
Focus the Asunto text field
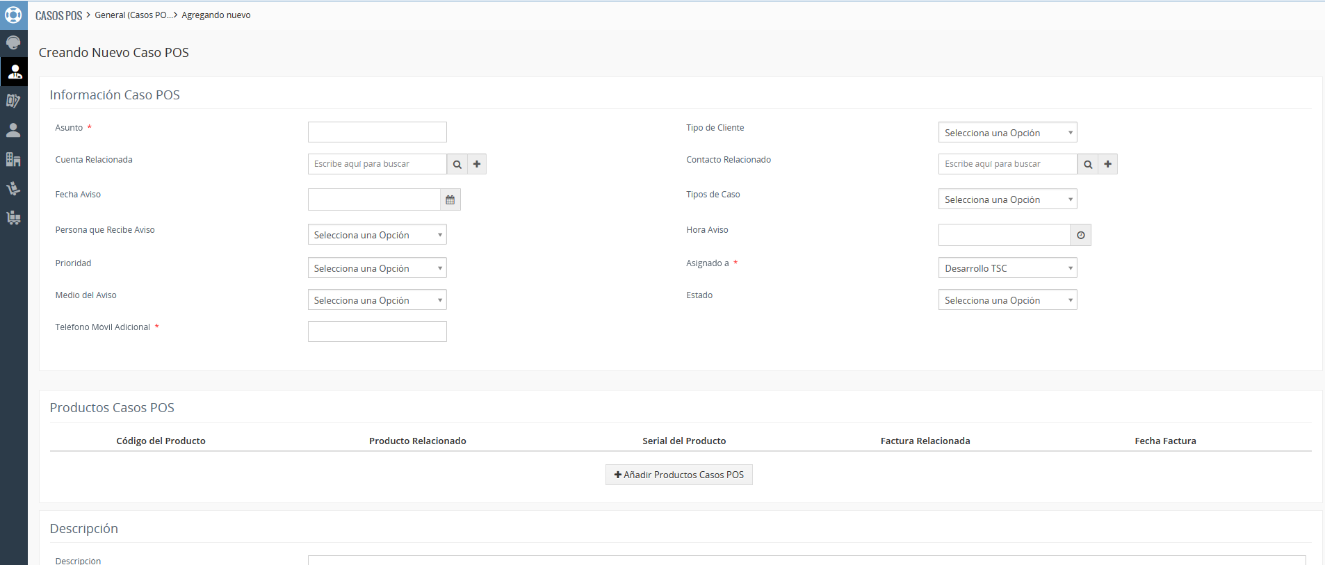pyautogui.click(x=377, y=132)
